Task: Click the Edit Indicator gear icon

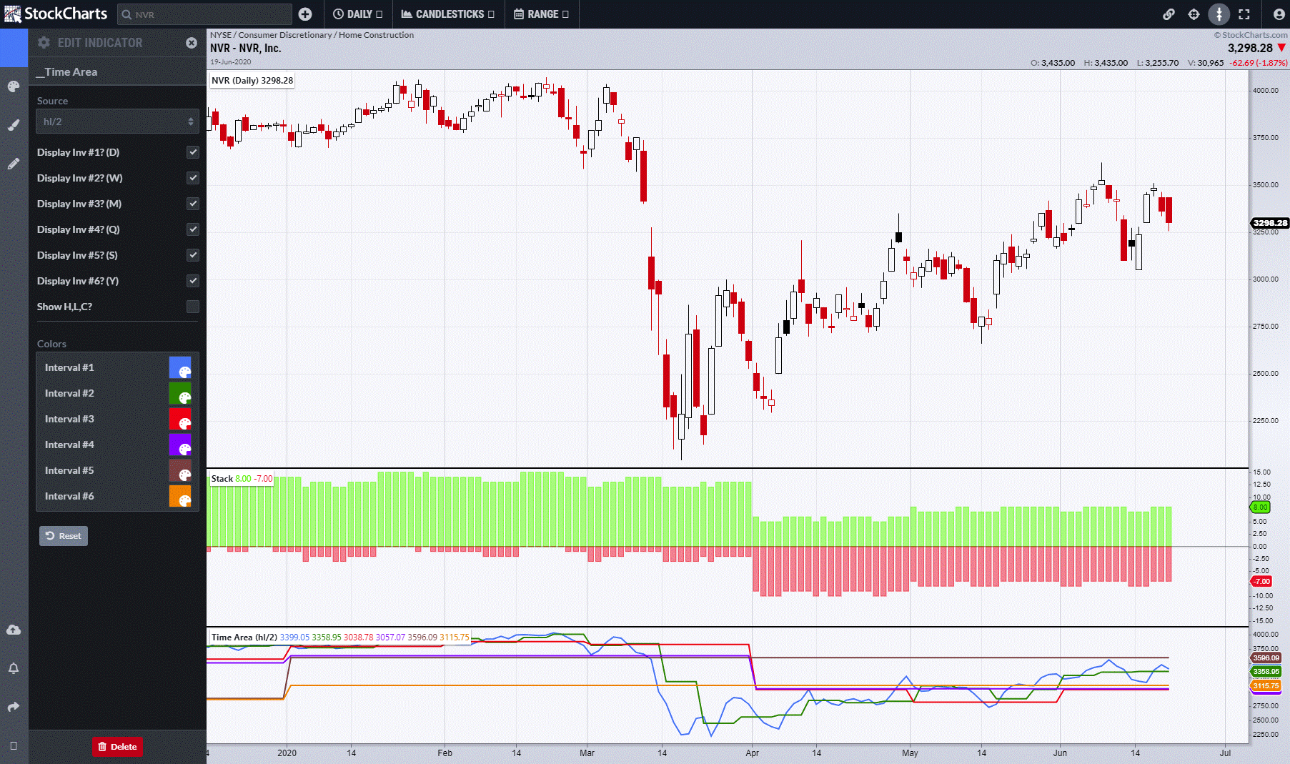Action: (44, 43)
